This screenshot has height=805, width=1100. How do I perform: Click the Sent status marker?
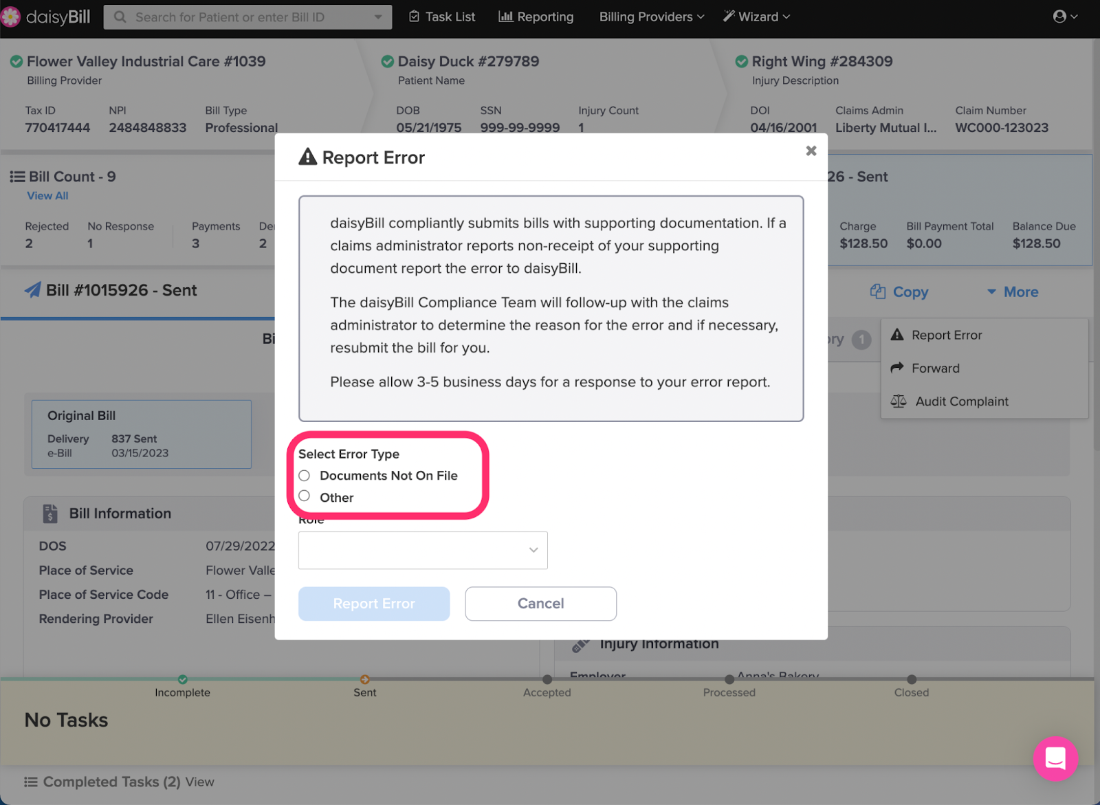pyautogui.click(x=365, y=680)
